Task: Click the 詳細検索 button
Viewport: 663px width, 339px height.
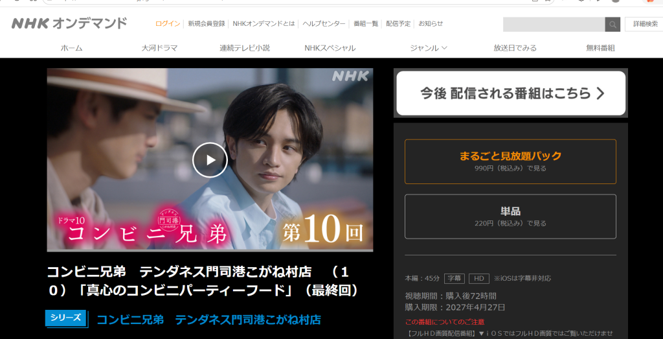Action: coord(646,24)
